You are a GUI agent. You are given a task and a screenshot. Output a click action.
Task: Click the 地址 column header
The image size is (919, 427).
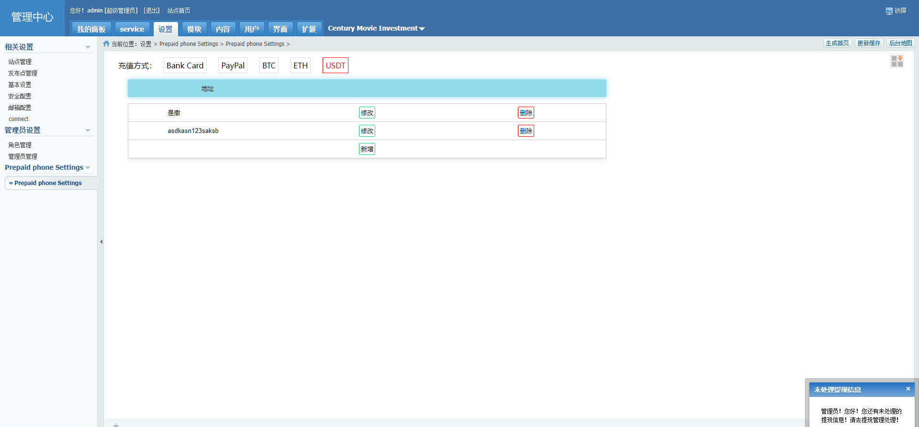coord(208,88)
